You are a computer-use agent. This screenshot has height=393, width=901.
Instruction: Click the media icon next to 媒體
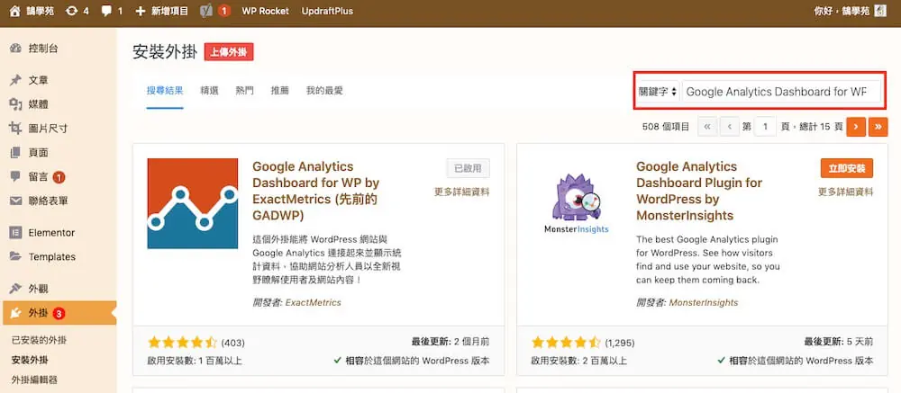(x=15, y=104)
